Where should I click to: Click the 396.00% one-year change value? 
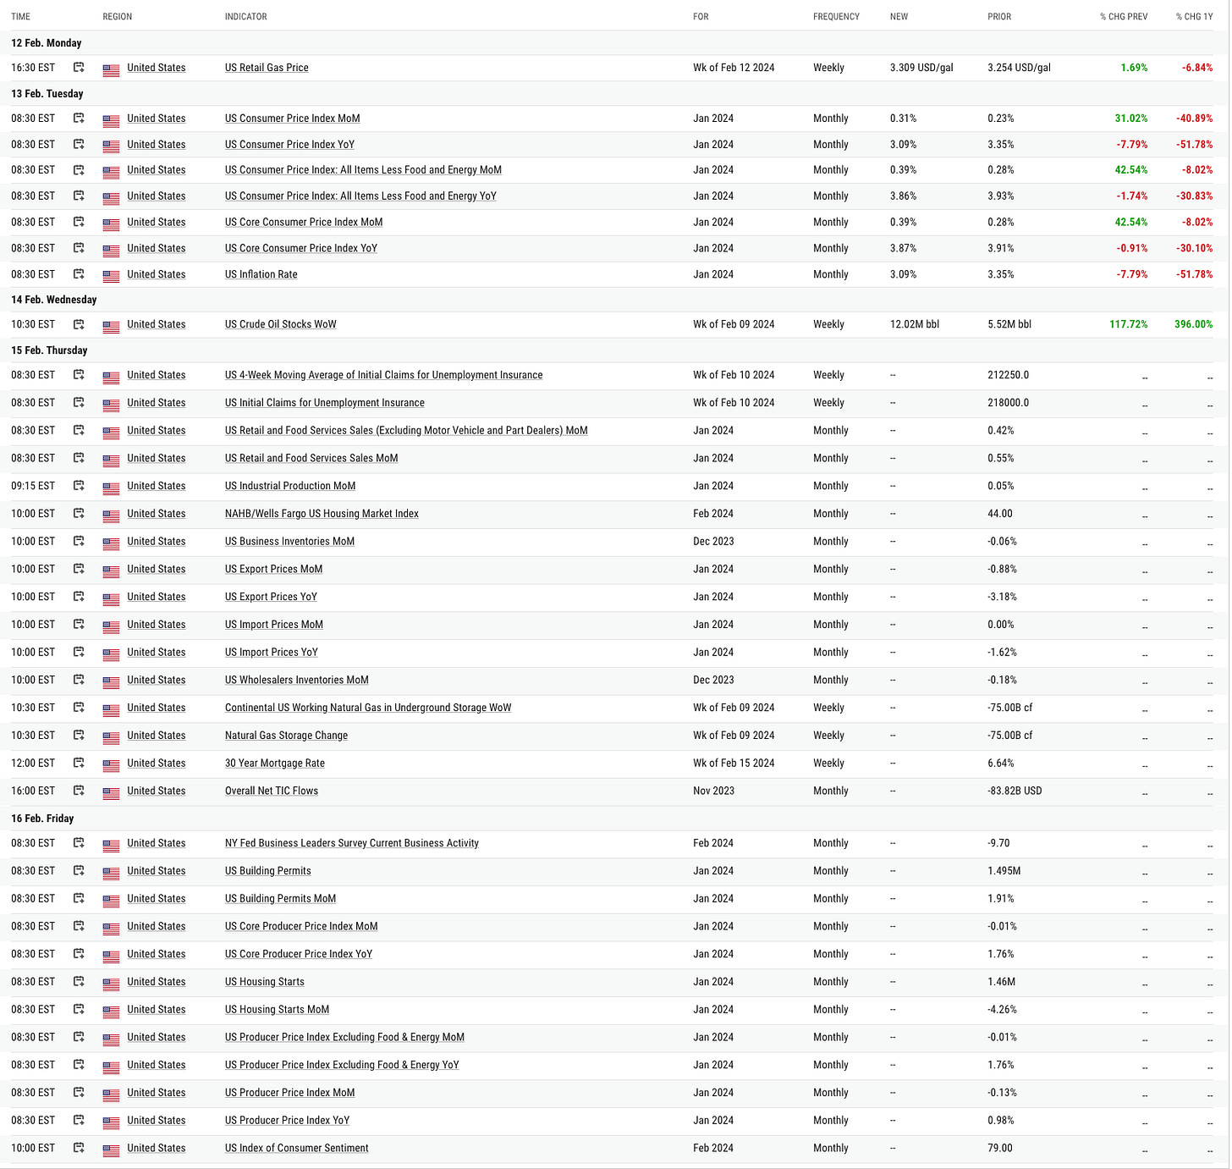1194,324
